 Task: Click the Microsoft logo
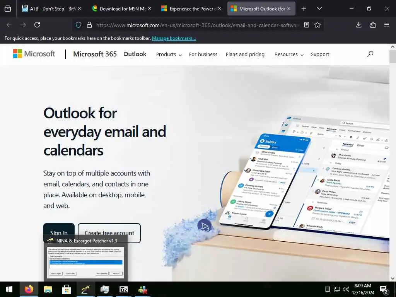tap(34, 54)
